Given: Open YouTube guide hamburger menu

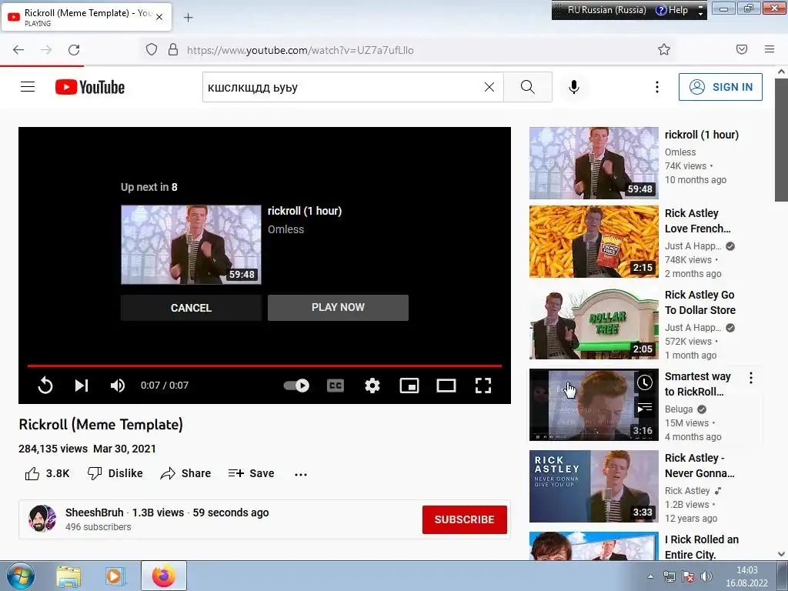Looking at the screenshot, I should [28, 87].
